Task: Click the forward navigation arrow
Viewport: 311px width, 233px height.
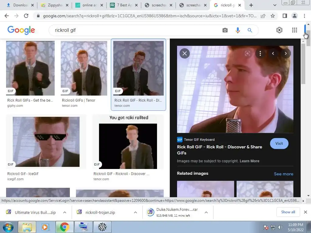Action: [16, 16]
